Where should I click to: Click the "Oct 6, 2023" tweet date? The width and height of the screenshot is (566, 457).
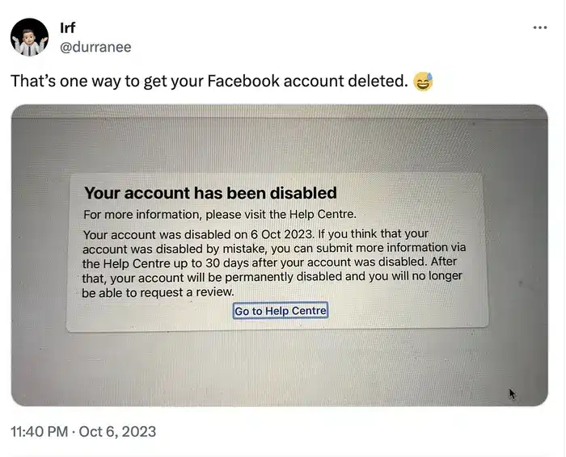coord(117,431)
